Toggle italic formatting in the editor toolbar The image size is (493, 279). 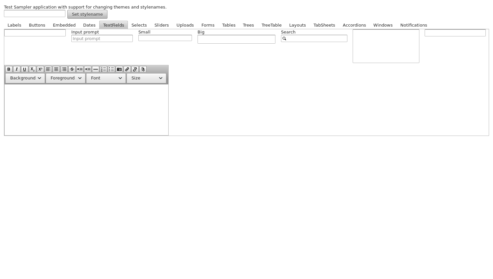[17, 69]
